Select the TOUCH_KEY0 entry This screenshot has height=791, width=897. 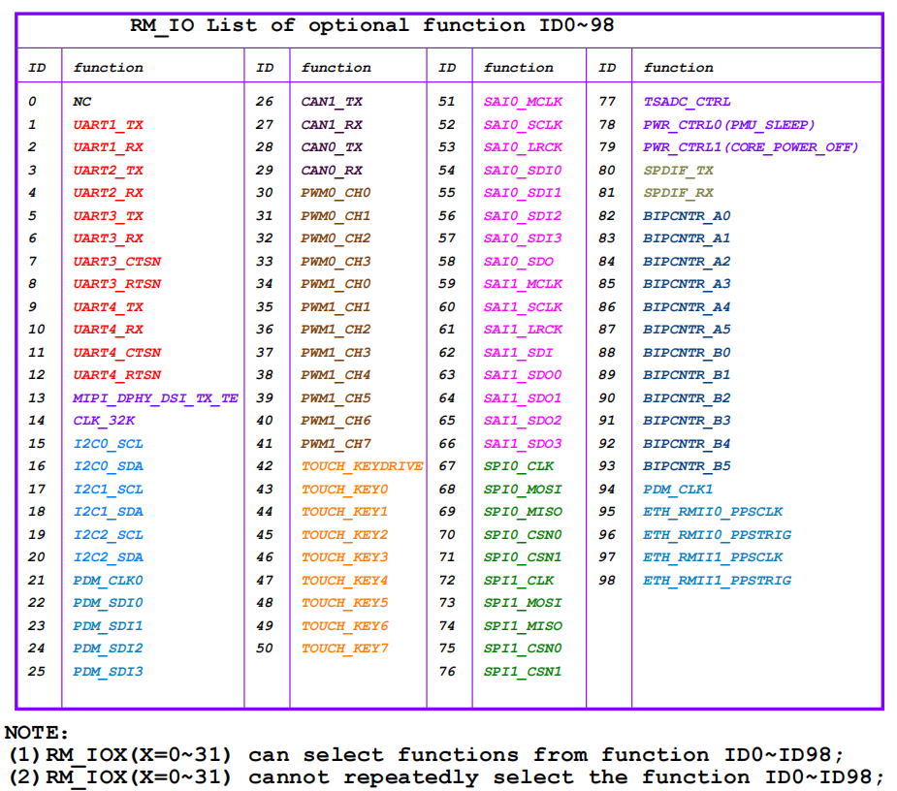pos(345,490)
